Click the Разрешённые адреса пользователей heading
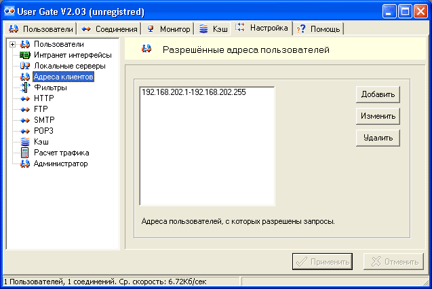 coord(246,50)
